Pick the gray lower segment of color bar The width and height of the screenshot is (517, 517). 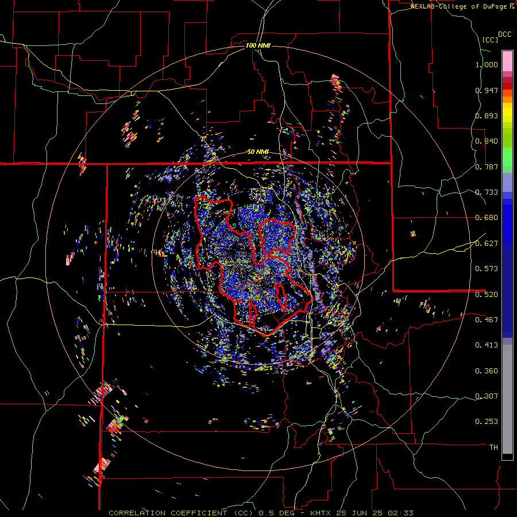pos(507,399)
